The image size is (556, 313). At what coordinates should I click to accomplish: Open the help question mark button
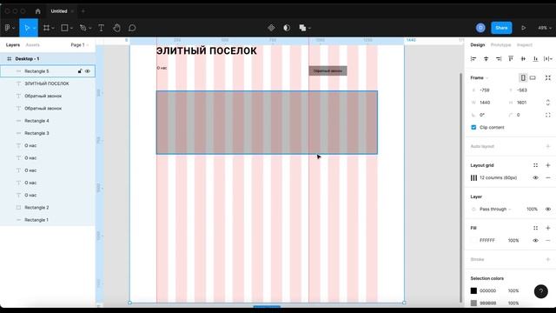[x=540, y=291]
